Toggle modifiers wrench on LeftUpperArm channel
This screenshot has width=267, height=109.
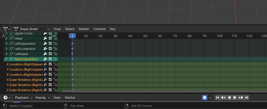coord(45,44)
